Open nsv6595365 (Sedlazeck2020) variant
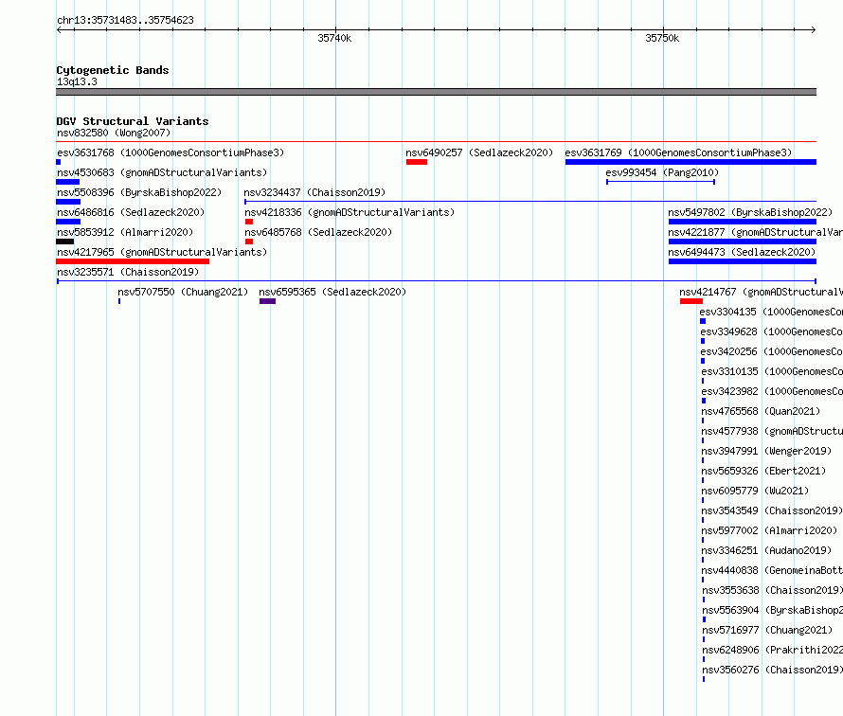843x716 pixels. pyautogui.click(x=332, y=292)
